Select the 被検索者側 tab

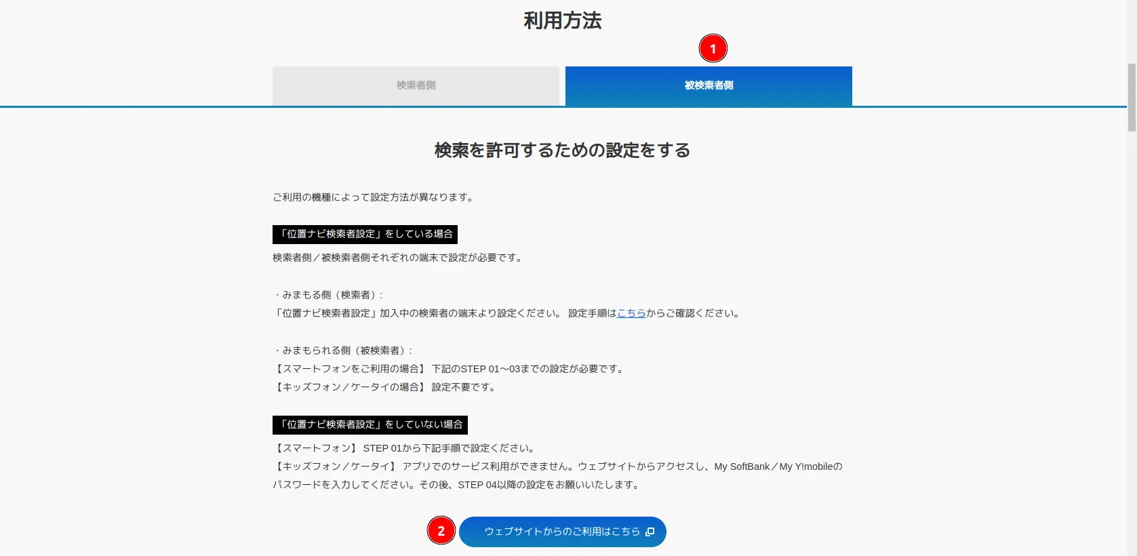tap(709, 85)
